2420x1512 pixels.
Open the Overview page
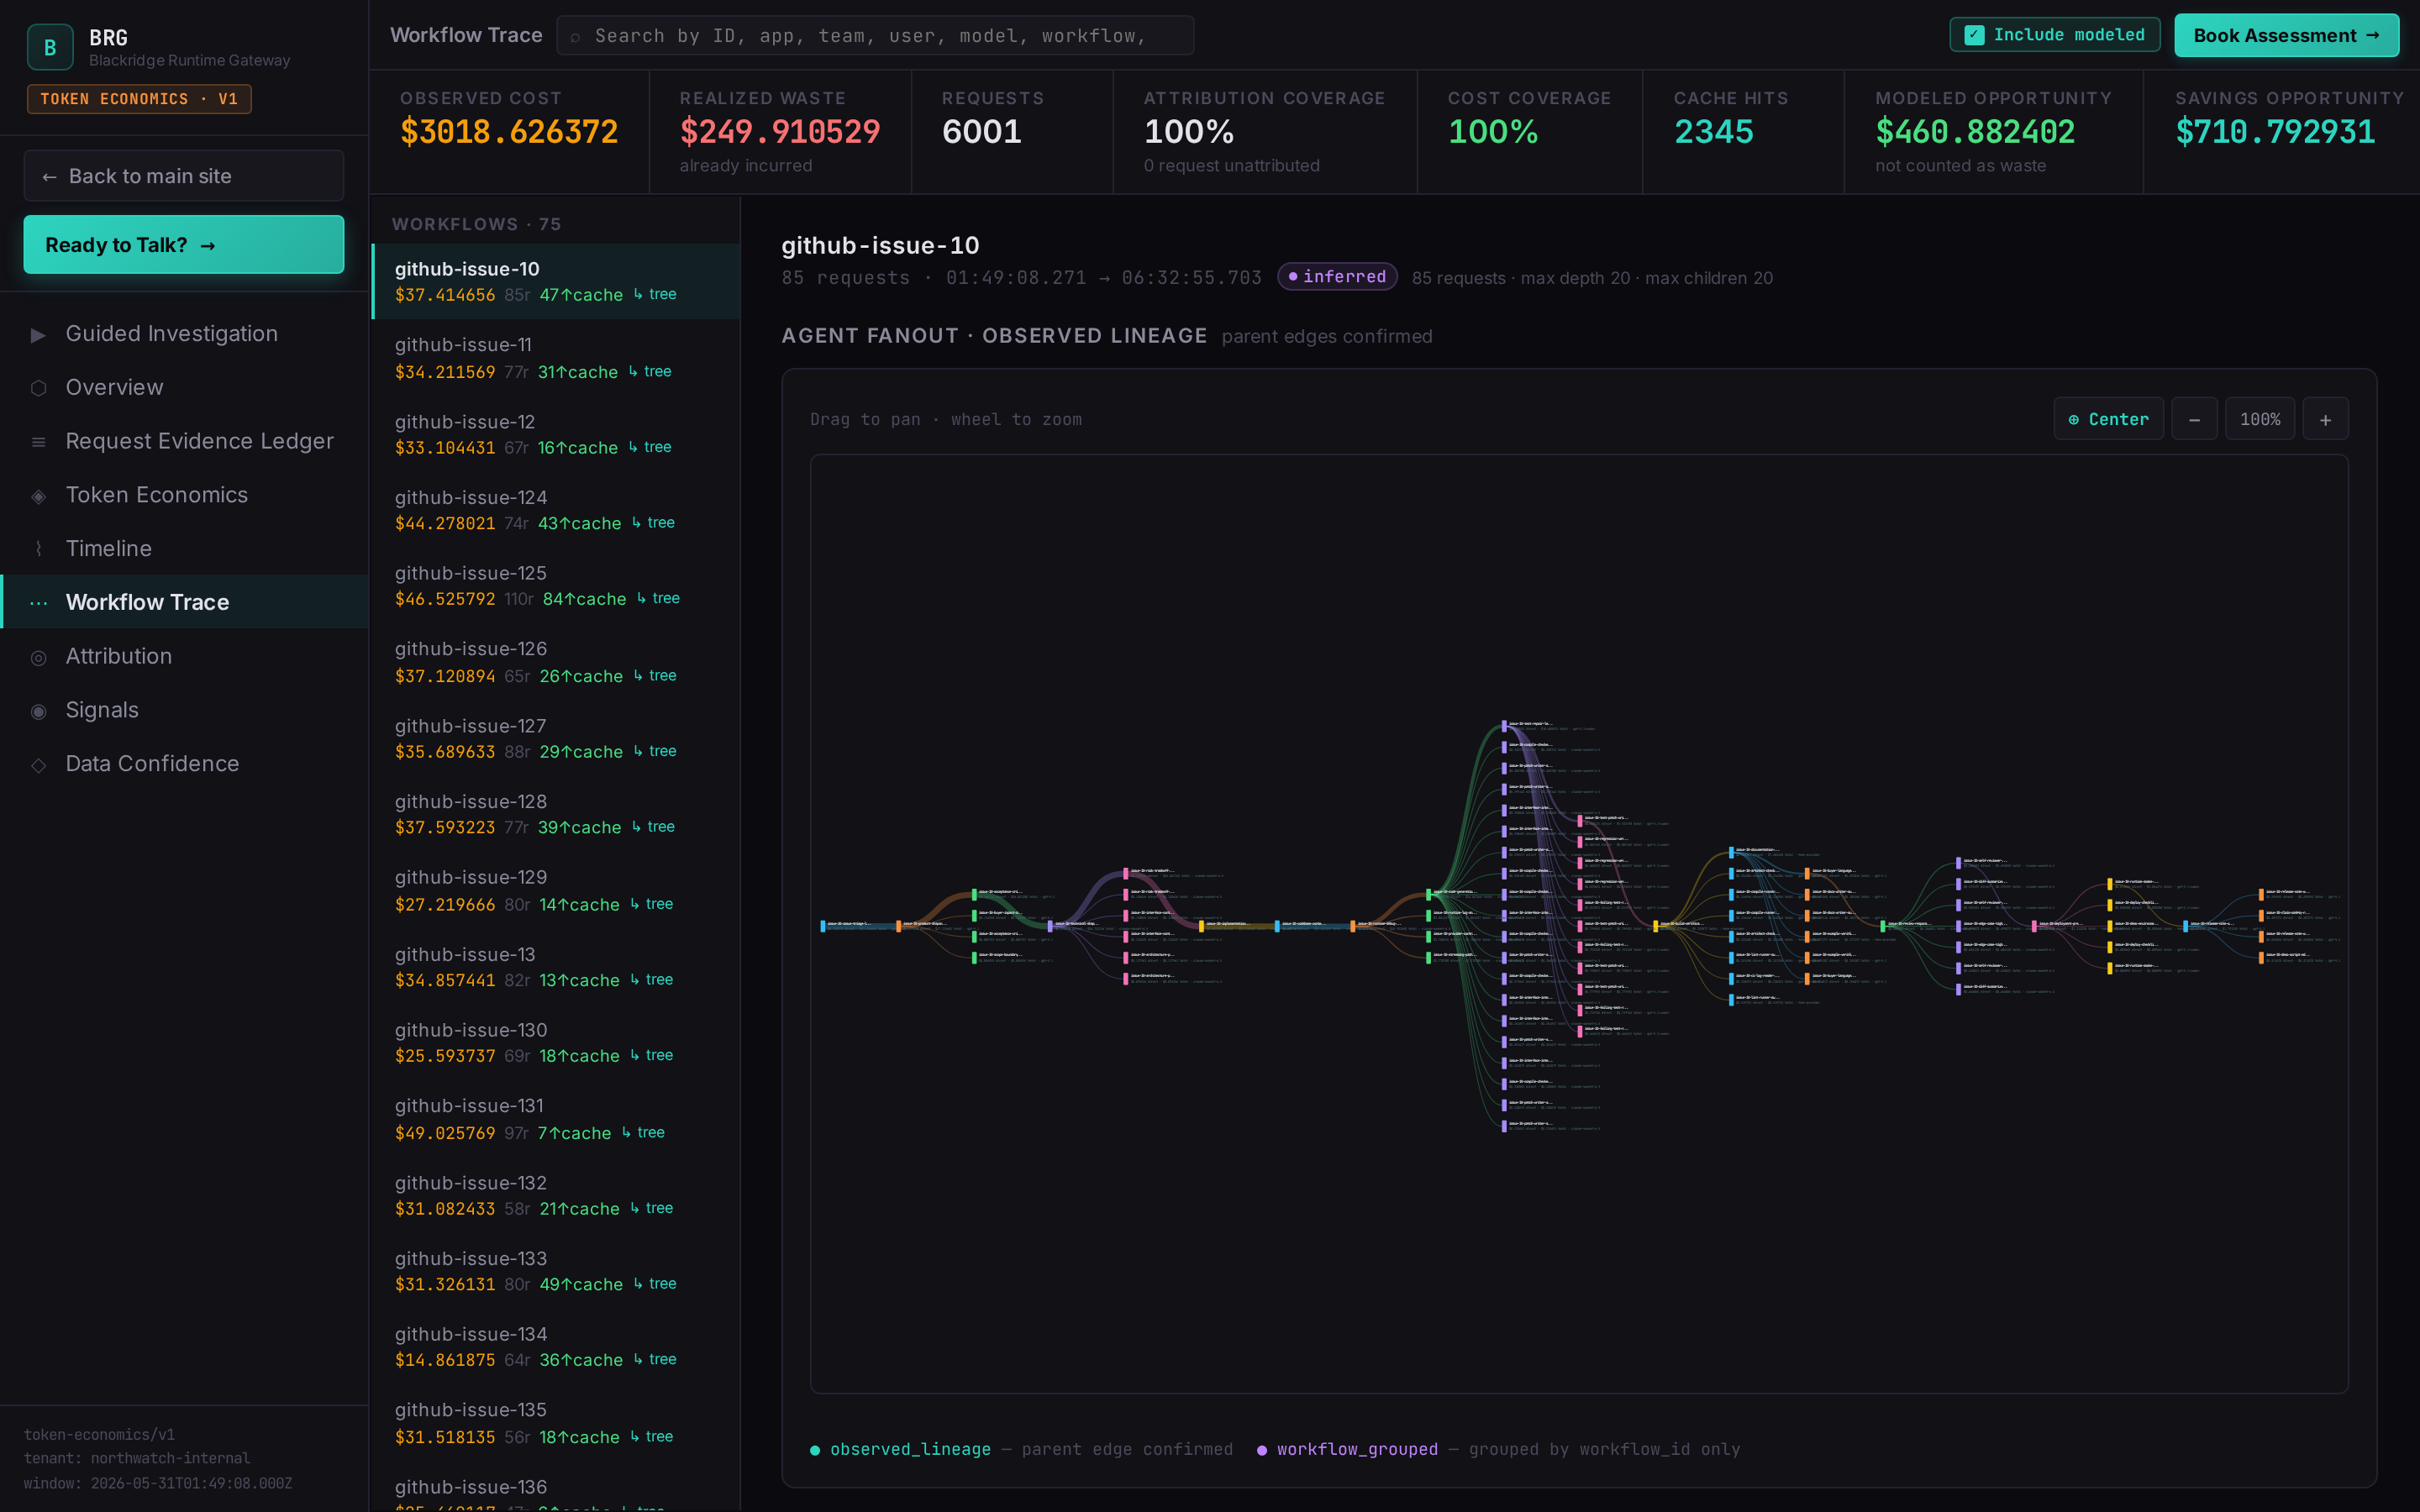(184, 388)
